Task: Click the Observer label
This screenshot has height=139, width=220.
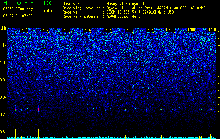Action: click(x=71, y=4)
